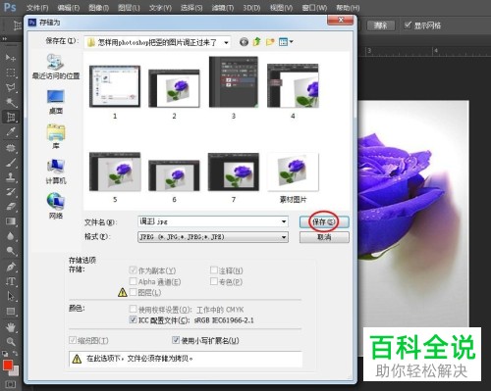Viewport: 491px width, 391px height.
Task: Open the view menu icon in dialog
Action: point(286,42)
